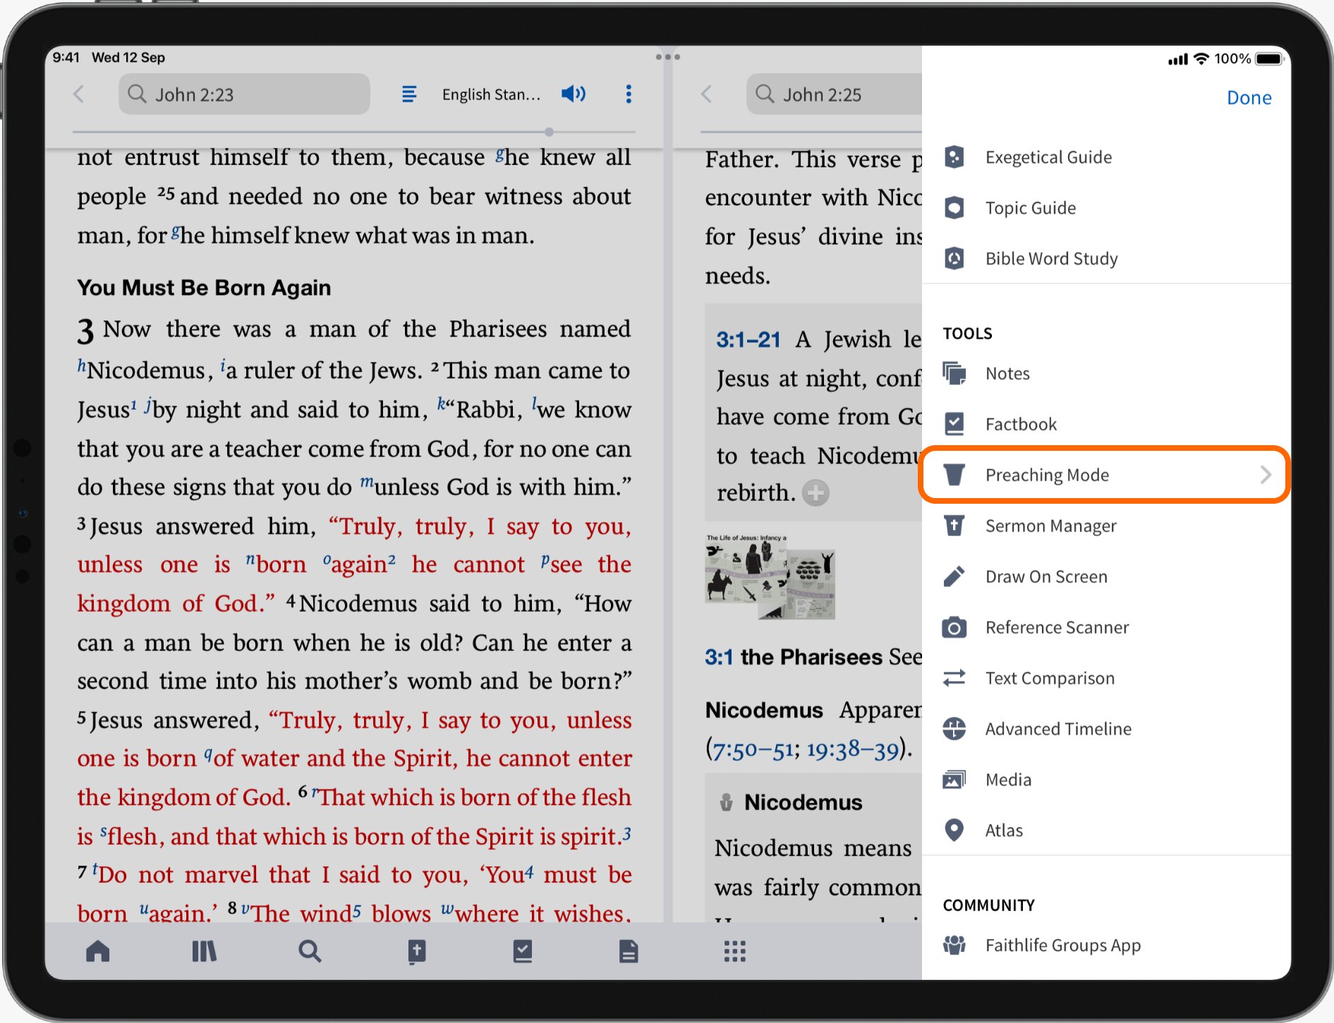
Task: Open the 3:1–21 reference link
Action: point(748,340)
